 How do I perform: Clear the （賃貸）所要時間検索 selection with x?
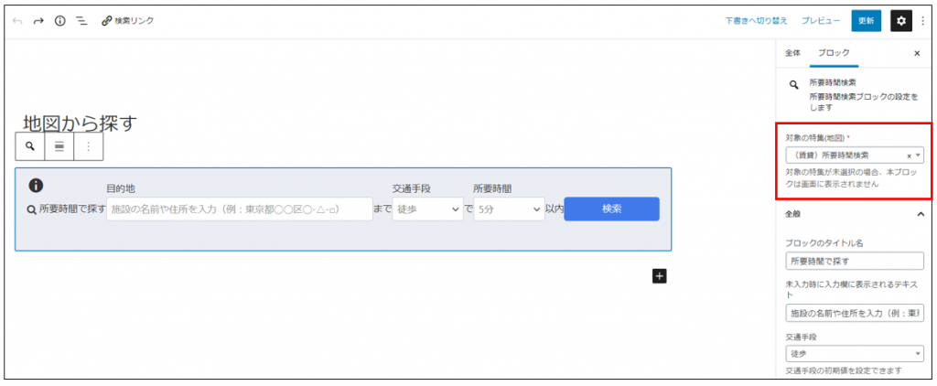(x=909, y=156)
